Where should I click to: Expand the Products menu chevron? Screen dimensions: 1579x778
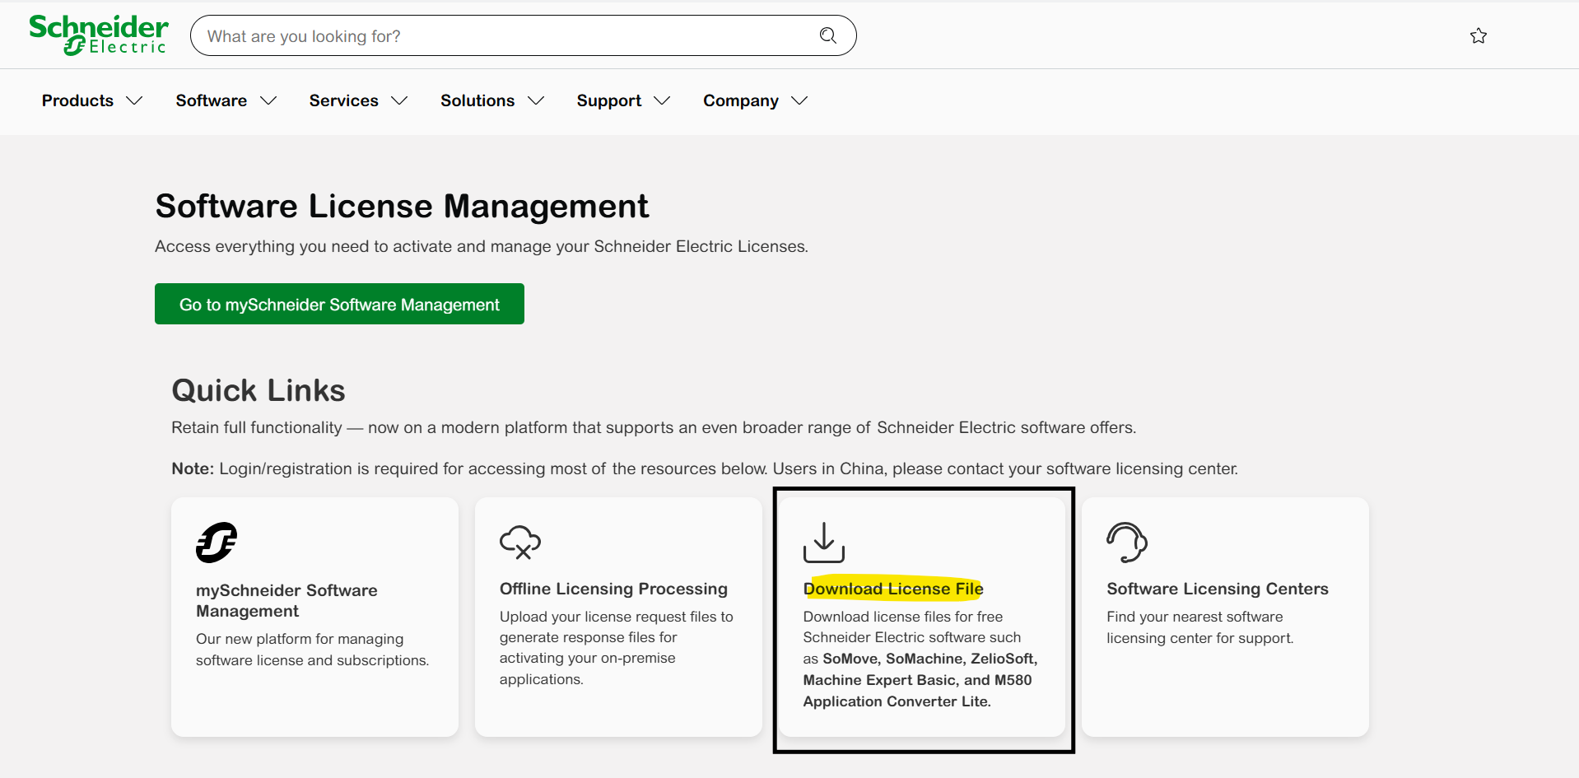134,100
